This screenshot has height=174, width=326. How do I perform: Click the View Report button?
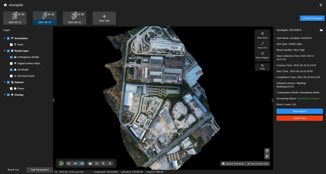coord(299,111)
